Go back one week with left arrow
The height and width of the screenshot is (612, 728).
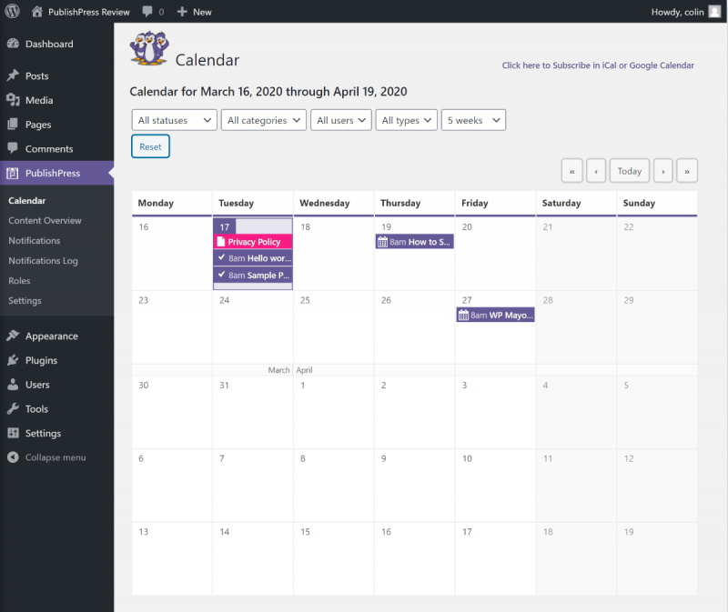[596, 171]
